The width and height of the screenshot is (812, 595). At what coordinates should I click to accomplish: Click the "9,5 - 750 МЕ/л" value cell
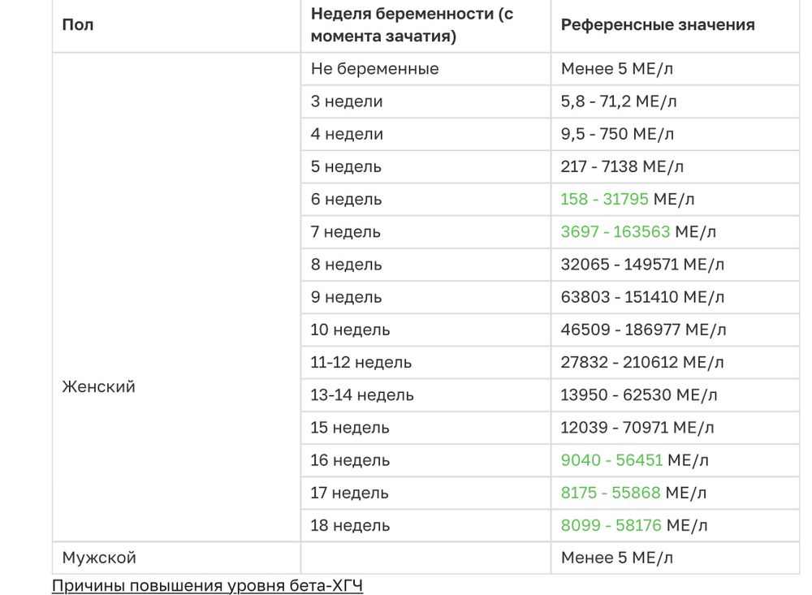[617, 134]
